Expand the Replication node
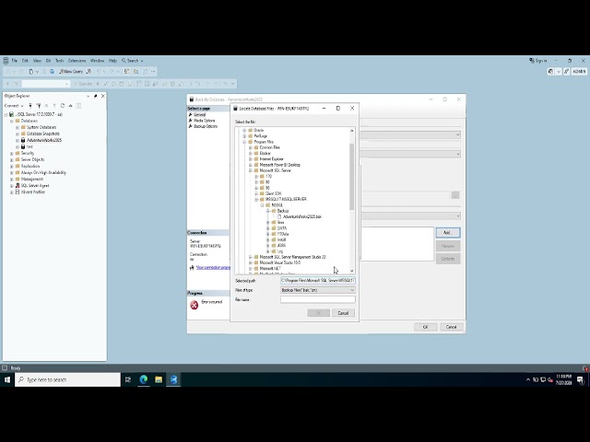 12,166
